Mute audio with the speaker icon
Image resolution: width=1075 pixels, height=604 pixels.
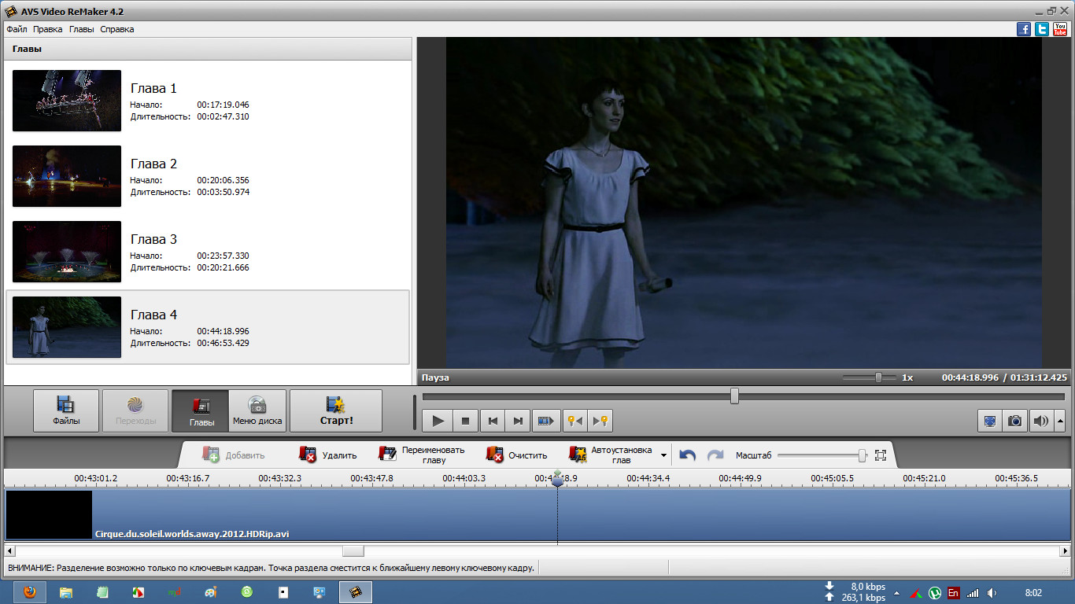[x=1040, y=421]
